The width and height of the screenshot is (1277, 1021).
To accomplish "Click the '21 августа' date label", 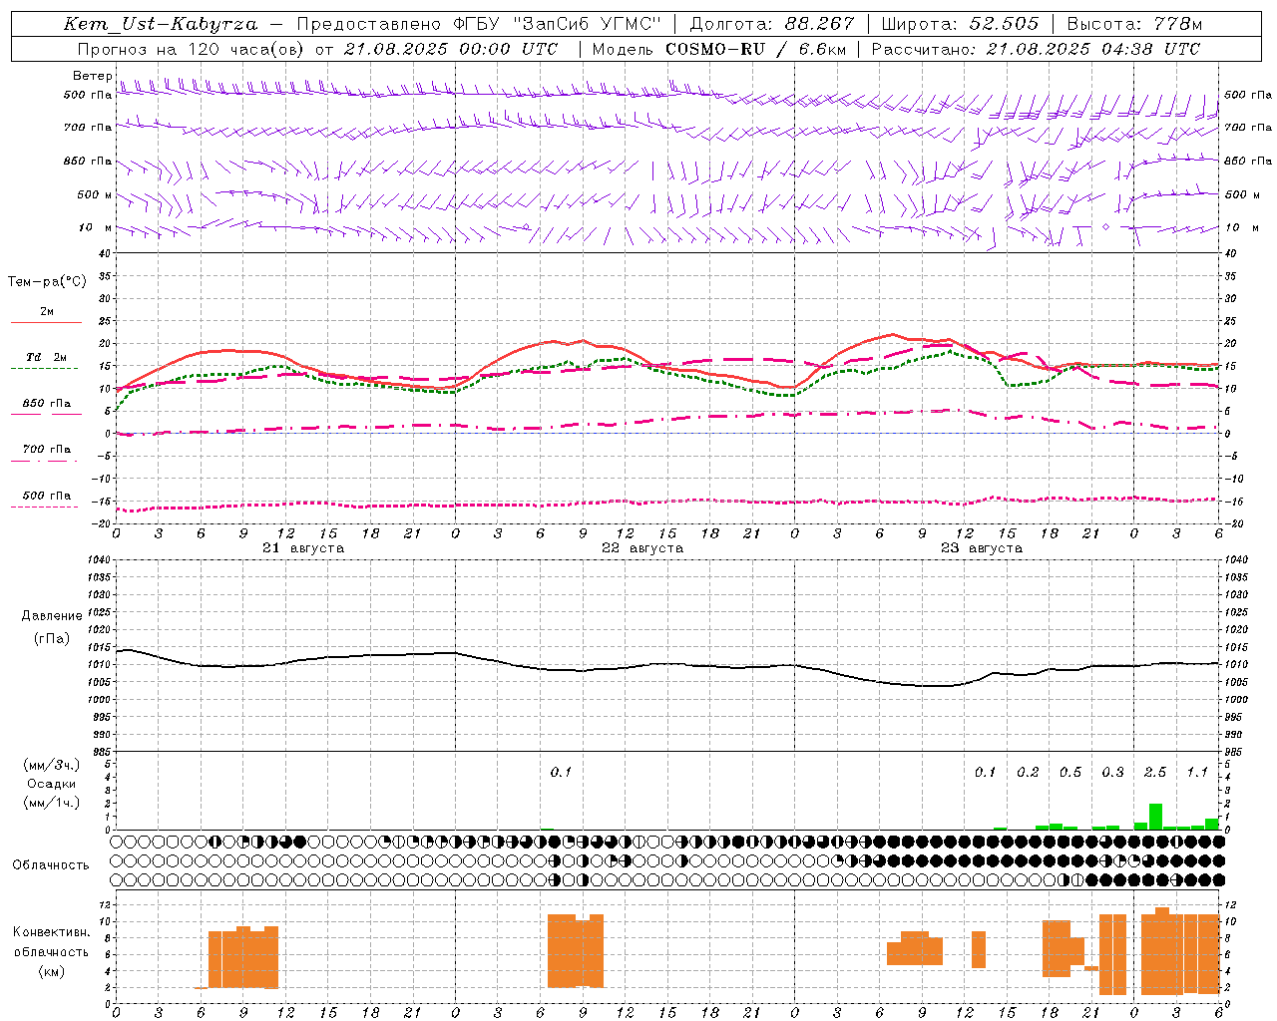I will tap(303, 548).
